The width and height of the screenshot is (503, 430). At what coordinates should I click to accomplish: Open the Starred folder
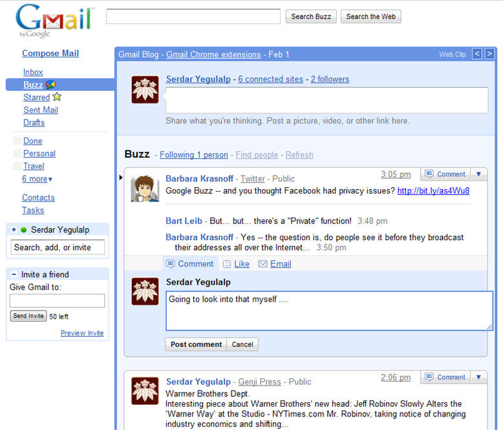37,97
